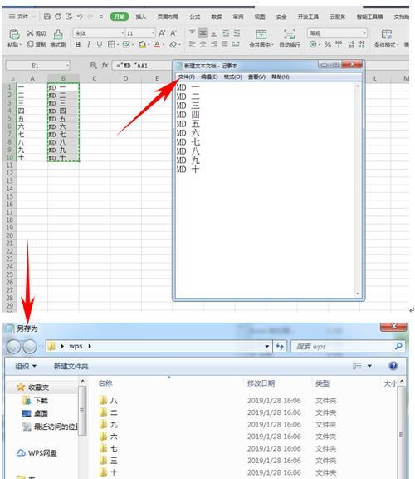415x479 pixels.
Task: Toggle Underline formatting button
Action: [100, 45]
